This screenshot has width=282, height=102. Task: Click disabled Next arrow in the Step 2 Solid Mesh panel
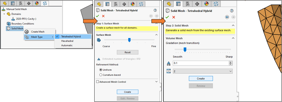233,17
